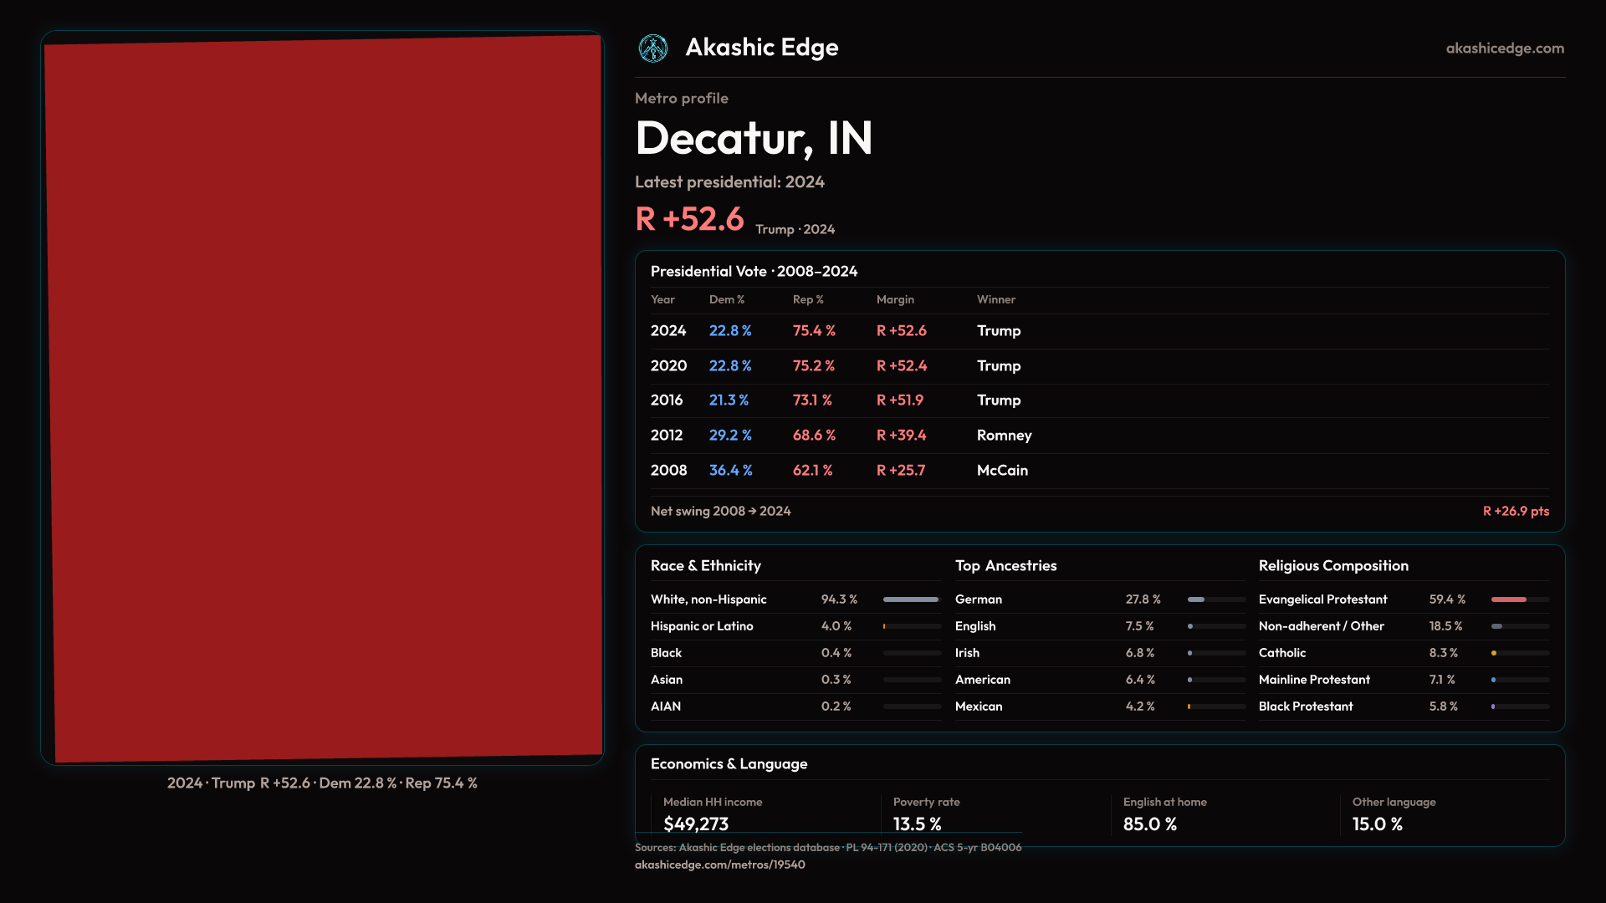Click the German ancestry bar

(x=1196, y=599)
